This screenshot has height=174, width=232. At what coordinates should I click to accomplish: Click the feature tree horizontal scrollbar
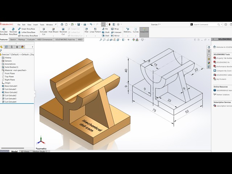pos(13,148)
